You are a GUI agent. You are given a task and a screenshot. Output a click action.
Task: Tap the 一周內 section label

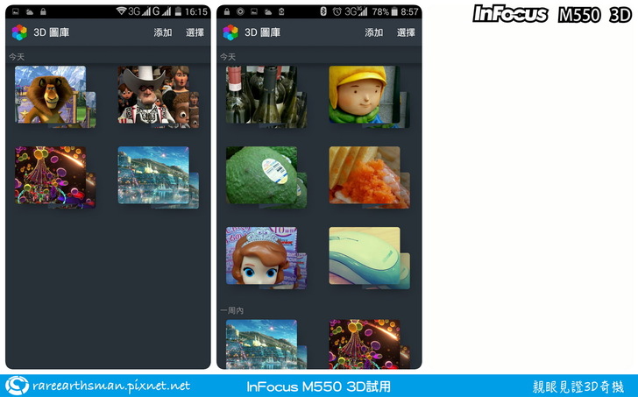pyautogui.click(x=232, y=311)
